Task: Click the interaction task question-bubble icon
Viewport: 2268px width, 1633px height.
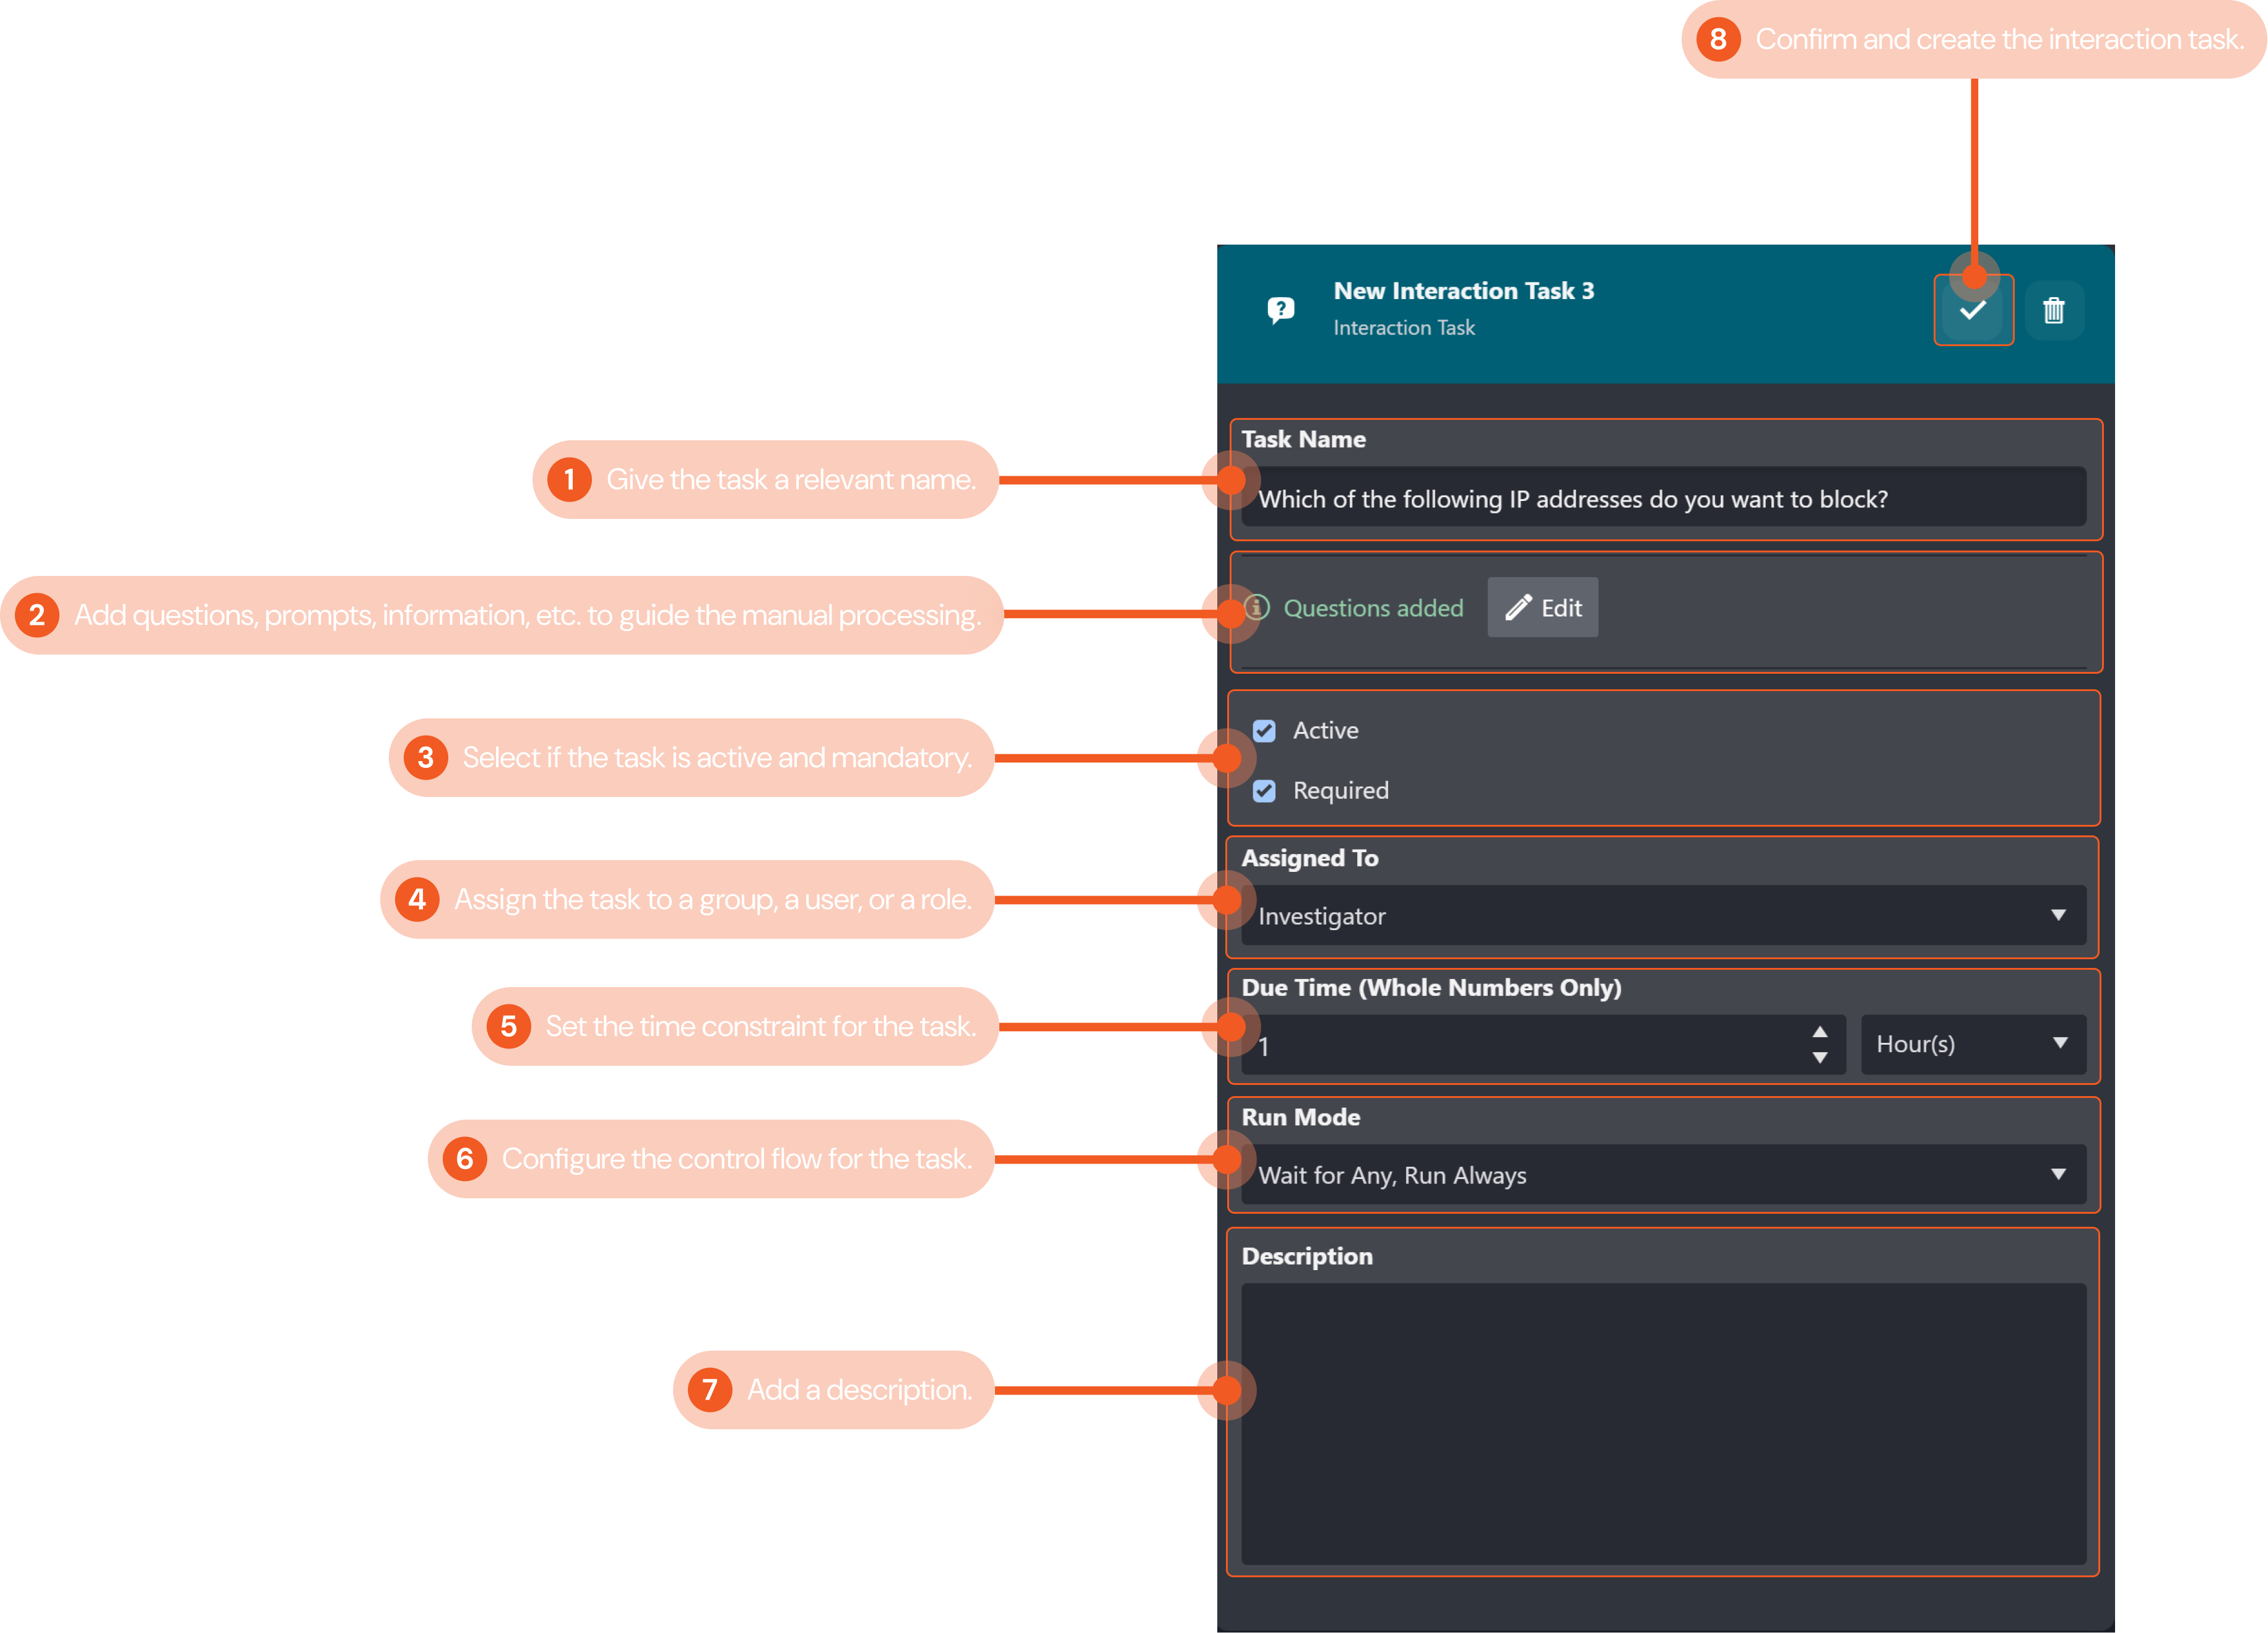Action: coord(1280,310)
